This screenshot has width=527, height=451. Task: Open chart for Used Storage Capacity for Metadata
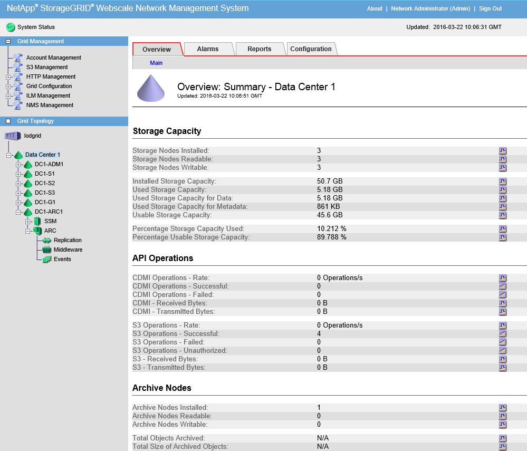[x=502, y=207]
